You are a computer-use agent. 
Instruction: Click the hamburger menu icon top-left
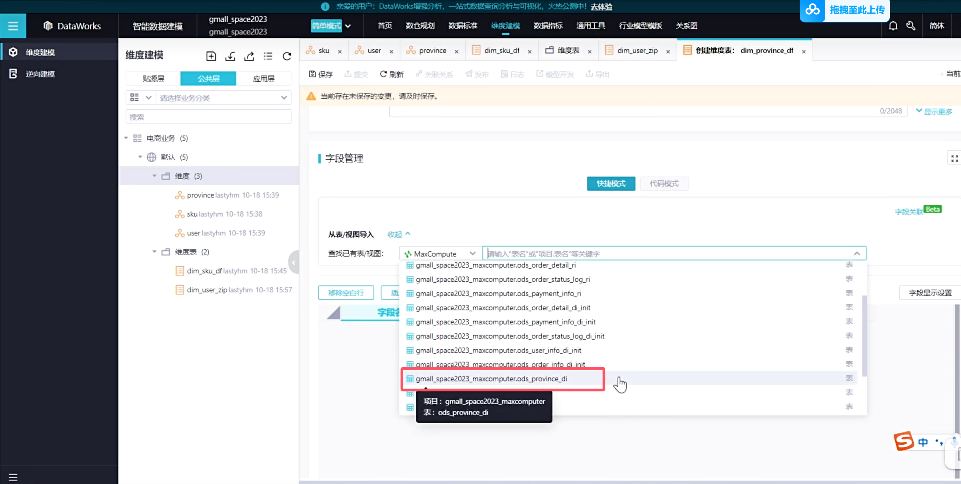pyautogui.click(x=13, y=26)
